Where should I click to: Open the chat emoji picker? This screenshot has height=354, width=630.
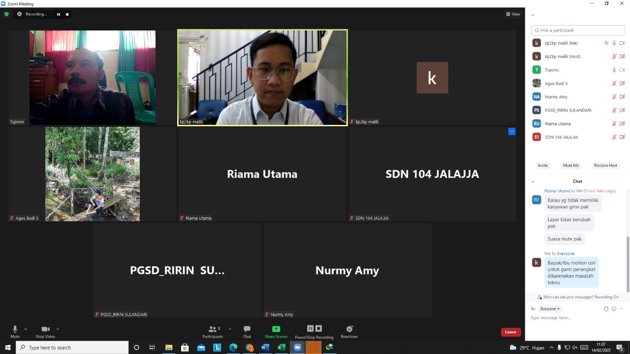click(x=614, y=309)
